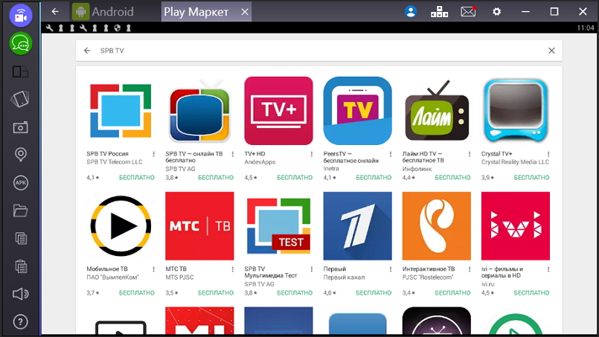Click the SPB TV search input field
Image resolution: width=599 pixels, height=337 pixels.
(319, 51)
